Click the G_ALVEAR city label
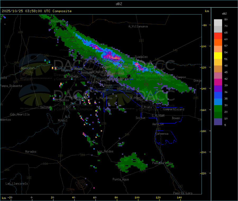 [x=158, y=116]
